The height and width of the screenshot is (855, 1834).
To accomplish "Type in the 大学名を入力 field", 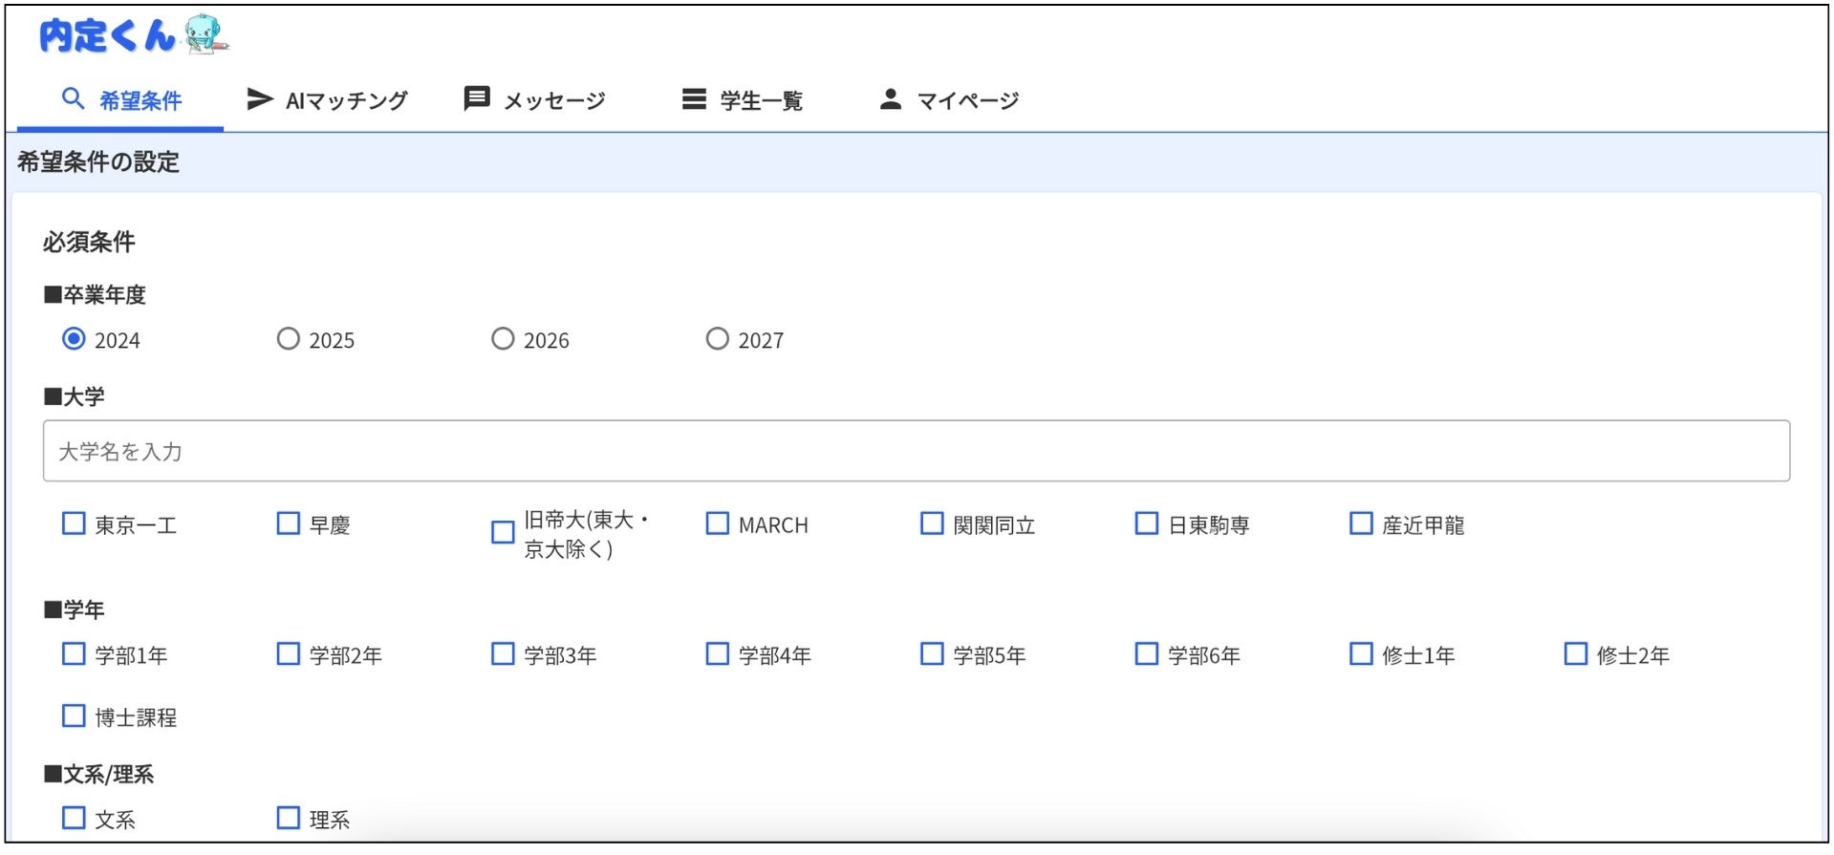I will (x=916, y=451).
